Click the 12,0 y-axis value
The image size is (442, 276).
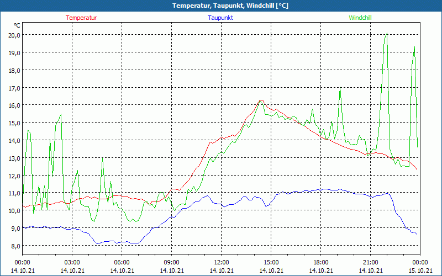[x=14, y=176]
